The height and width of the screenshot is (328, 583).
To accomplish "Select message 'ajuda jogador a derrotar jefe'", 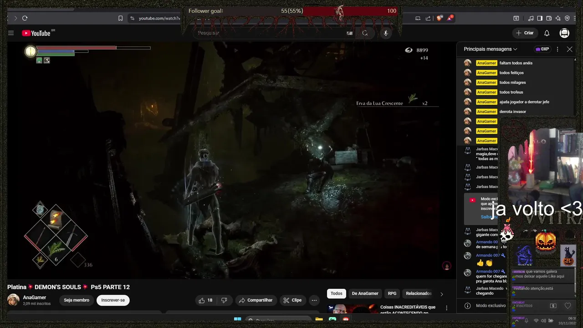I will [524, 102].
